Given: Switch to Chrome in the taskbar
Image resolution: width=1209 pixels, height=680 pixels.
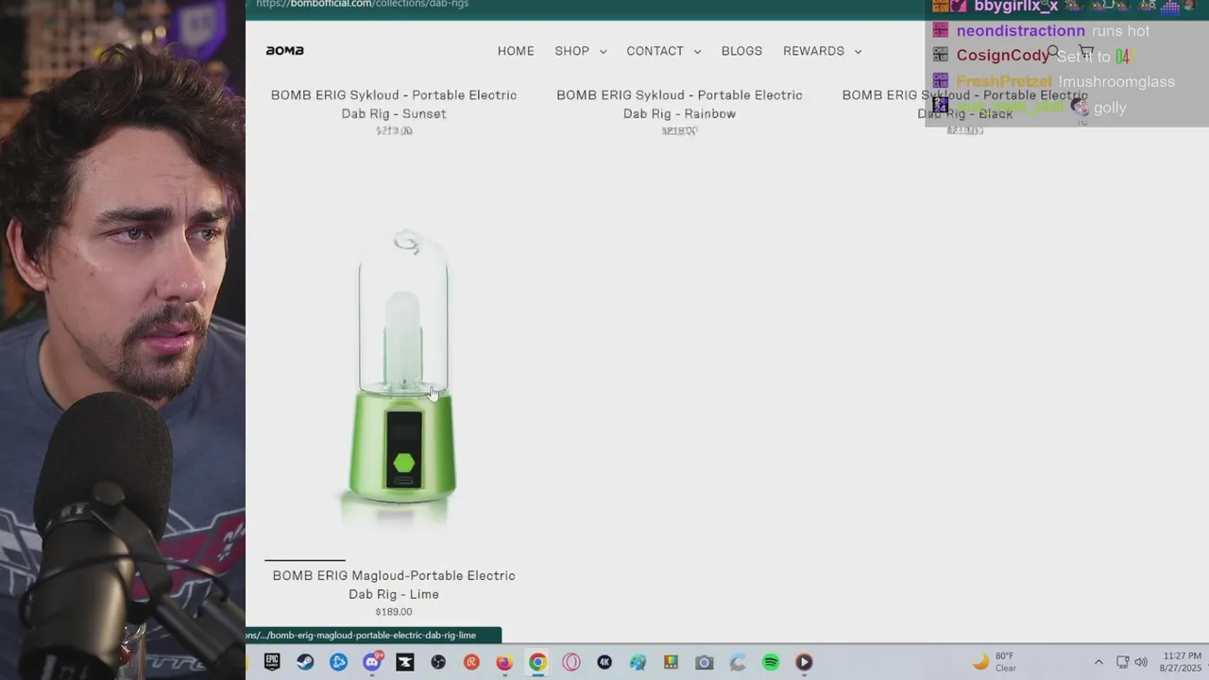Looking at the screenshot, I should point(537,662).
